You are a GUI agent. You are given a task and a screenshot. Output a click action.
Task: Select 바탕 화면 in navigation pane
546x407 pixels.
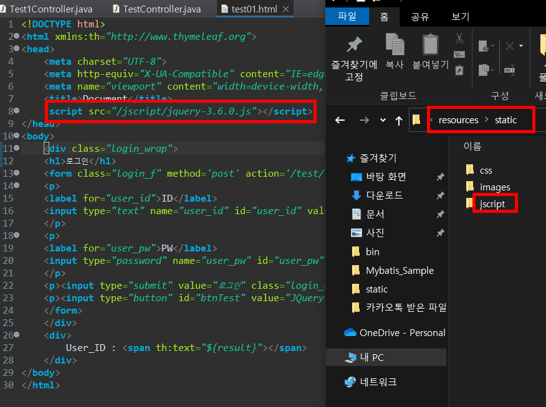pyautogui.click(x=379, y=177)
